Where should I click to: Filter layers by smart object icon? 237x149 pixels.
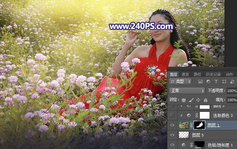pos(232,82)
